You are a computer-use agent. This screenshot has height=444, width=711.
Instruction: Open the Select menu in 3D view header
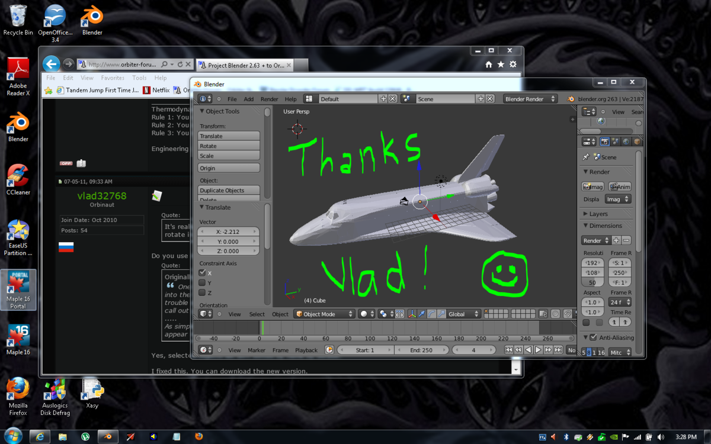pos(257,314)
